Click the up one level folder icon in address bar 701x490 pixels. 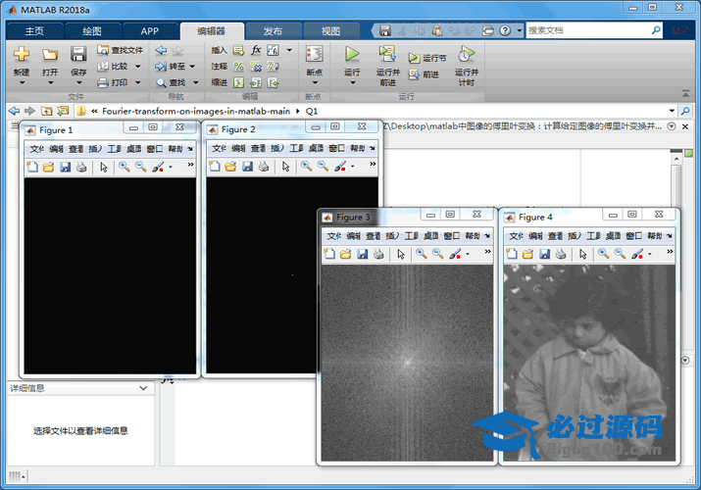pos(46,111)
